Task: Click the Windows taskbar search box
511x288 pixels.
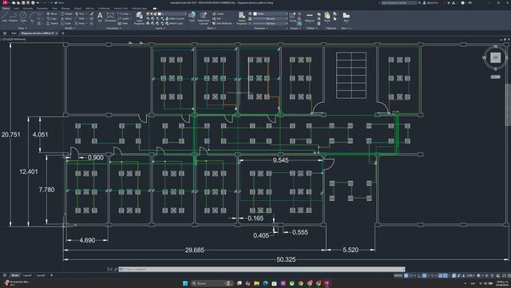Action: click(212, 283)
